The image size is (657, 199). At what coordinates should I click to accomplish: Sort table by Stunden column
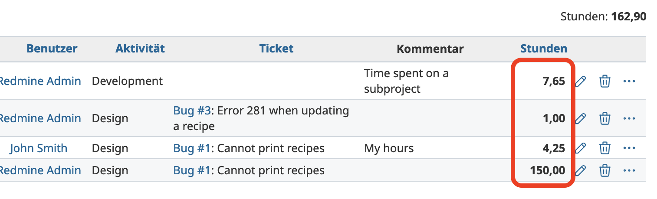click(x=543, y=49)
